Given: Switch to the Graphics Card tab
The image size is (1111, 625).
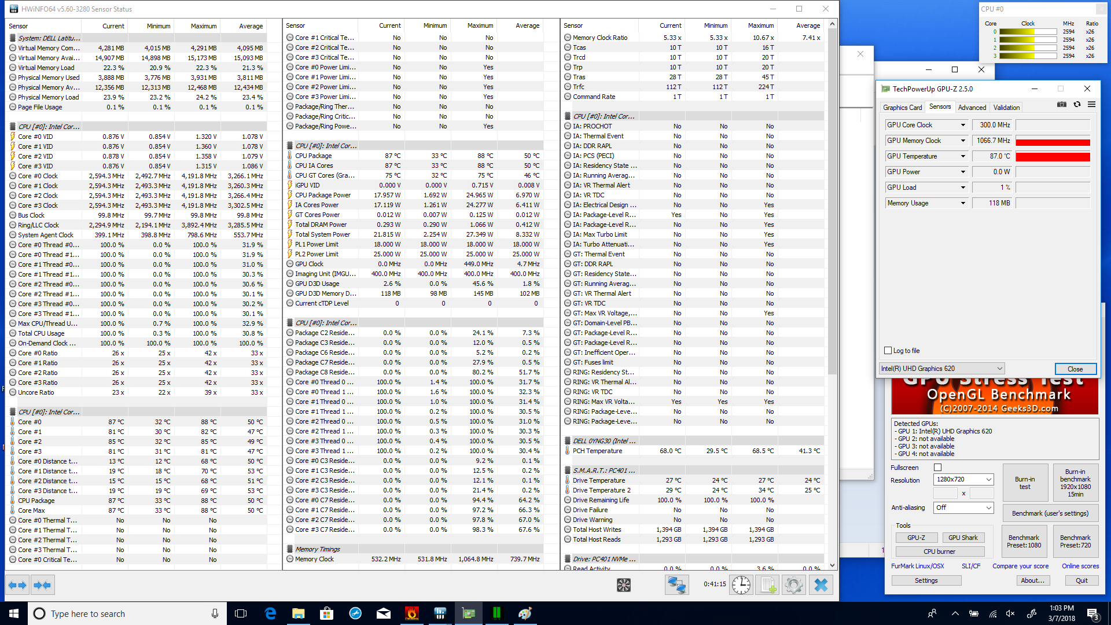Looking at the screenshot, I should [x=902, y=108].
